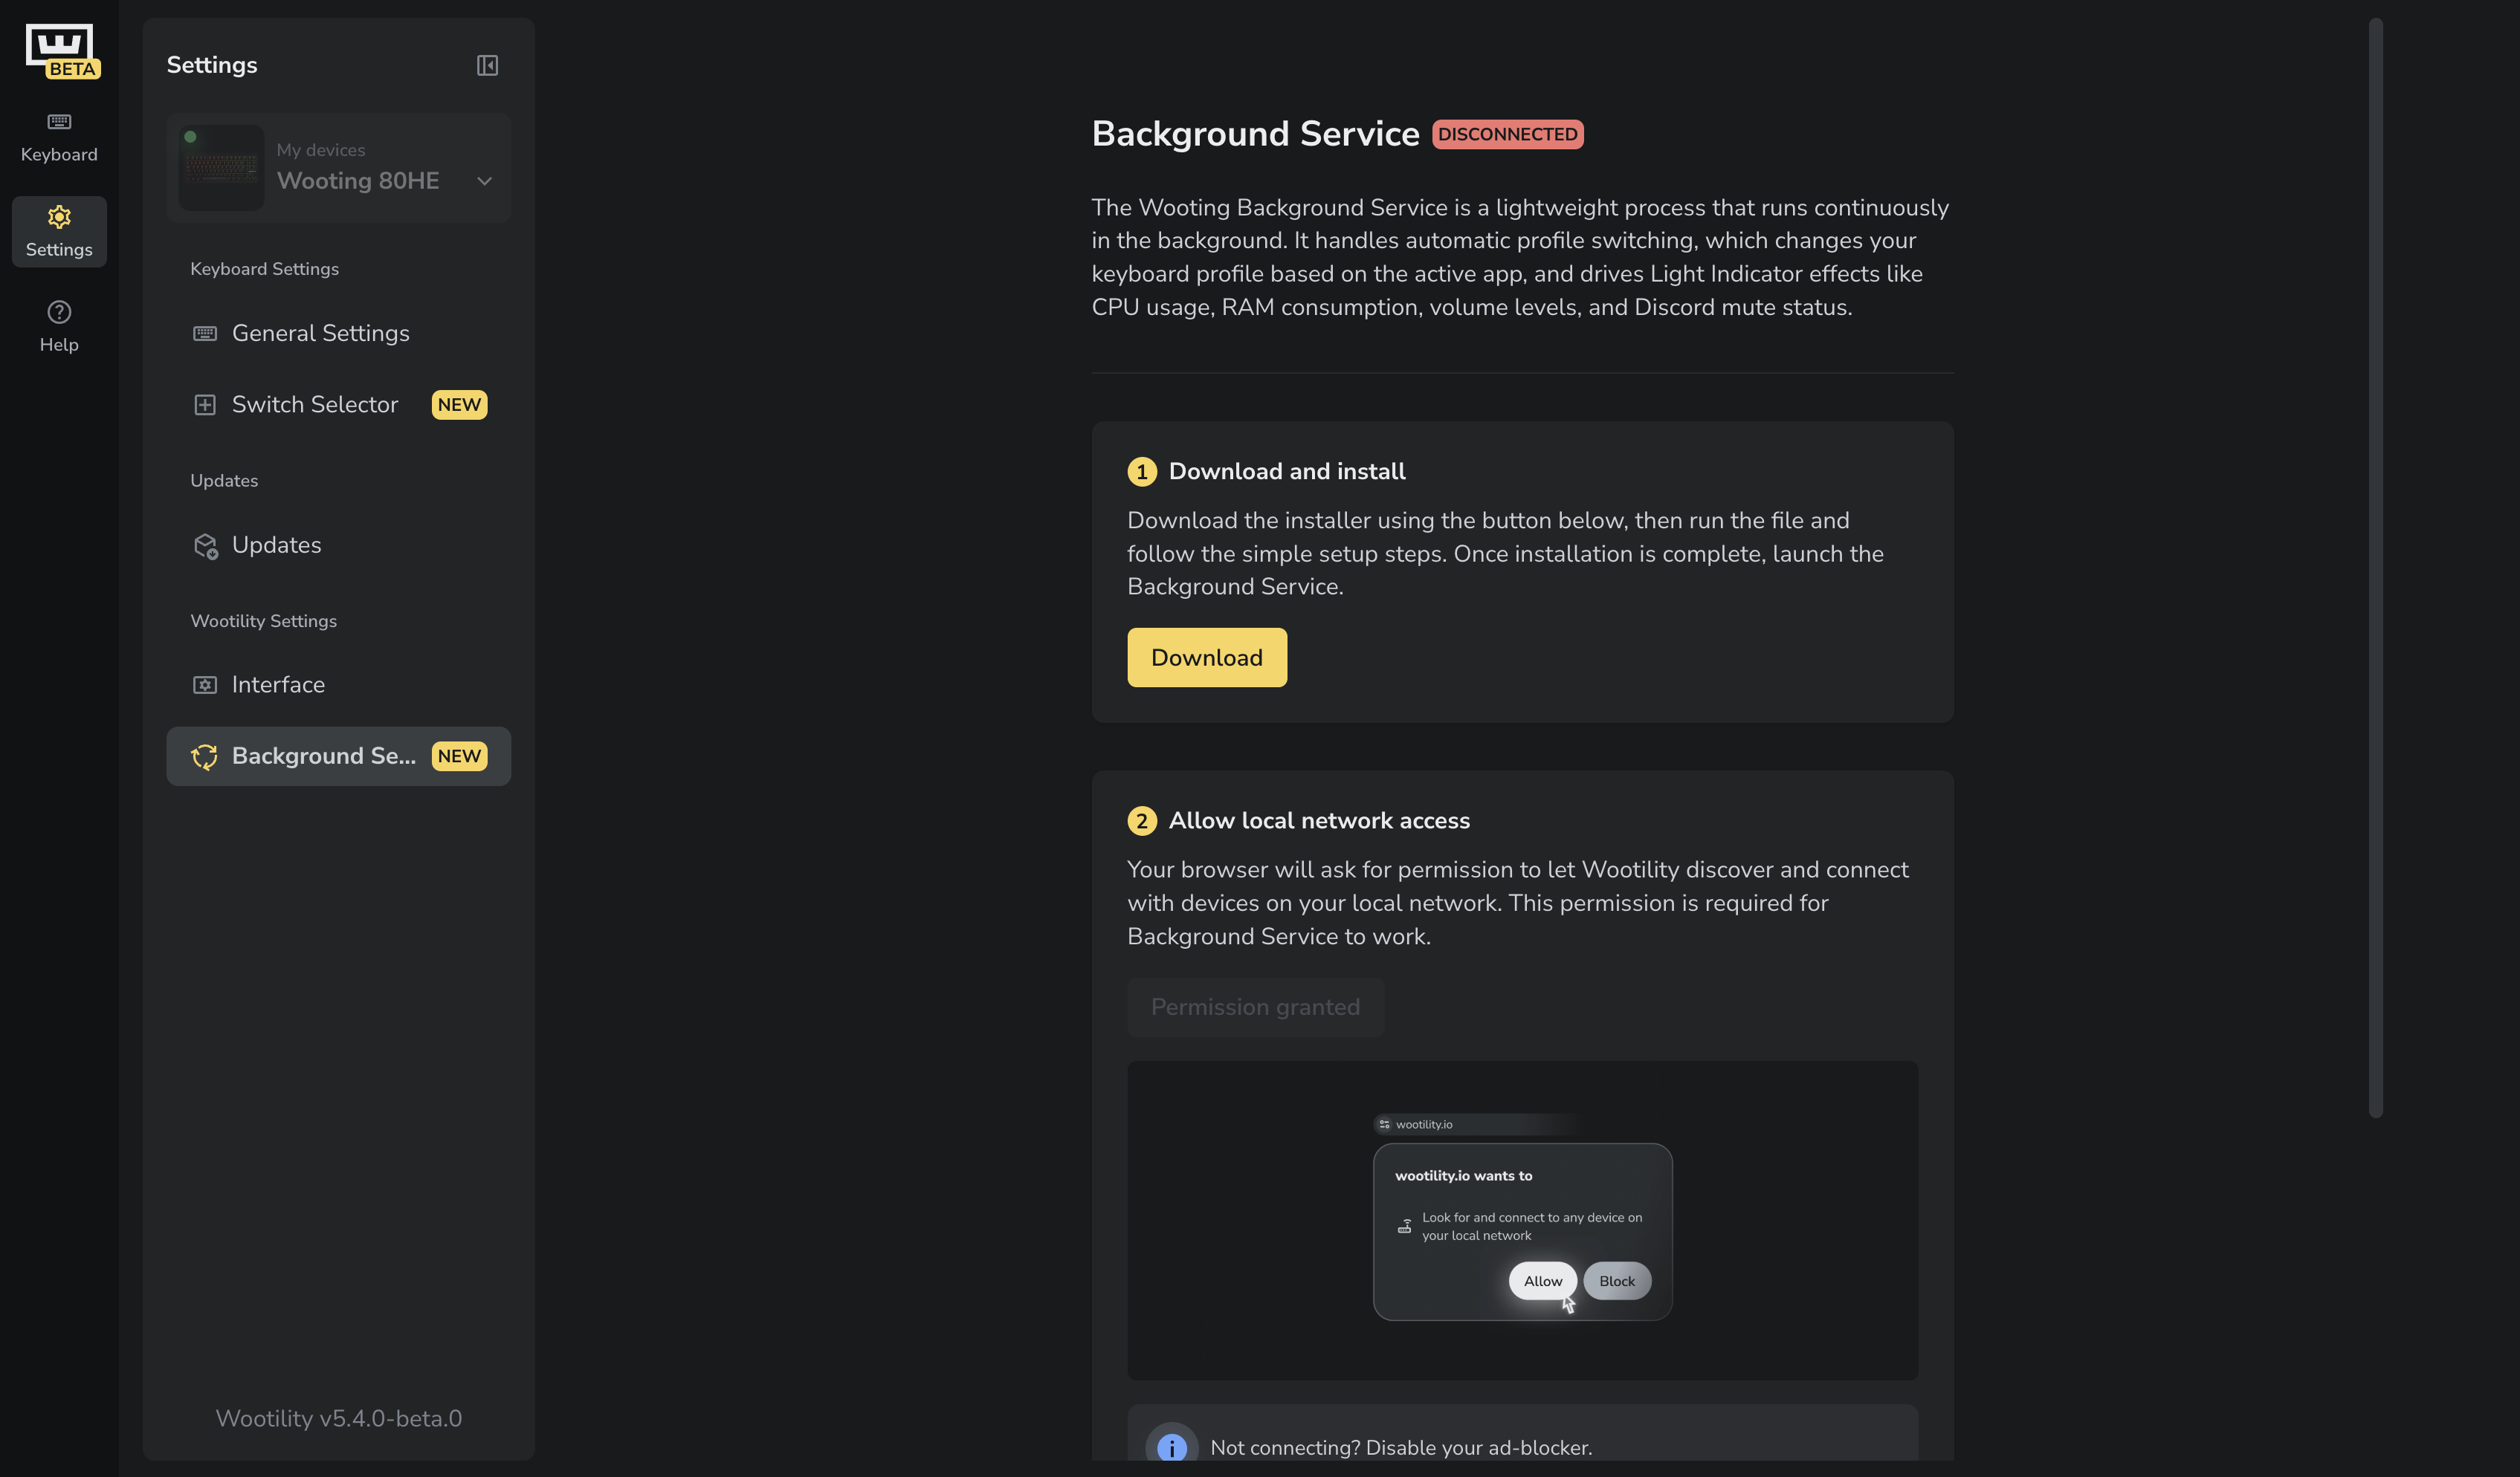Screen dimensions: 2520x1477
Task: Click the Interface settings icon
Action: pos(205,686)
